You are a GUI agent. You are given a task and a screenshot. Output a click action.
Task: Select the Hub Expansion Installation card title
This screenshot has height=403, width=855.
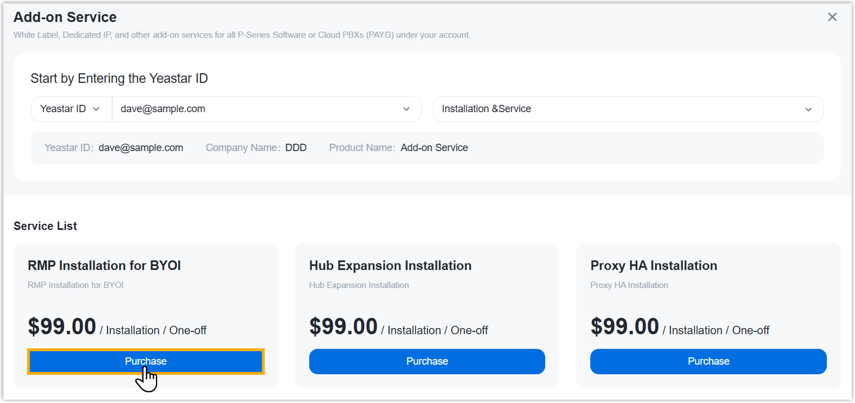390,265
